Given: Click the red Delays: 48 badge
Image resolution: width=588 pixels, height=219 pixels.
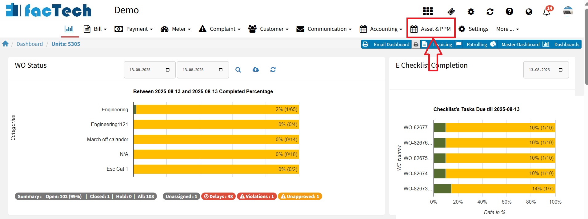Looking at the screenshot, I should point(218,196).
